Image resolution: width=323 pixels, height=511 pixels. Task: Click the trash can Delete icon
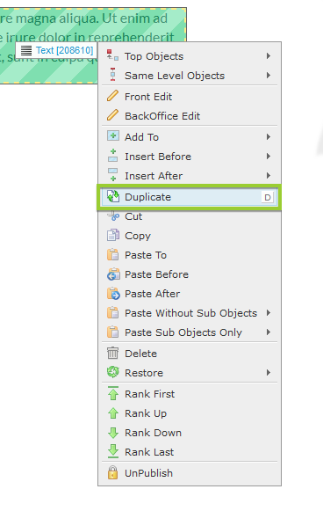[x=113, y=354]
